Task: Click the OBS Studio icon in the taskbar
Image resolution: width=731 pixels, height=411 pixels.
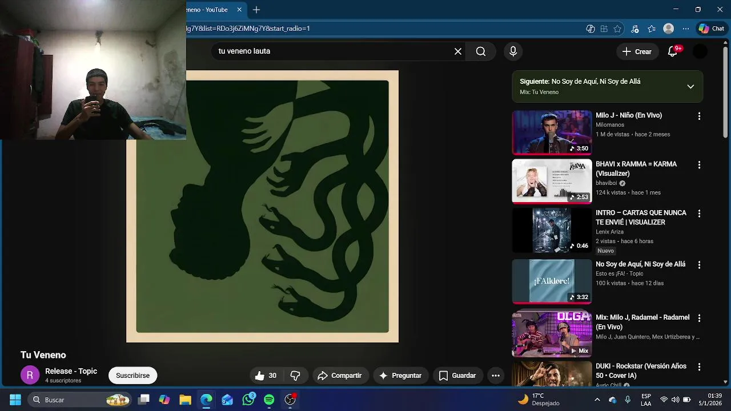Action: pos(290,400)
